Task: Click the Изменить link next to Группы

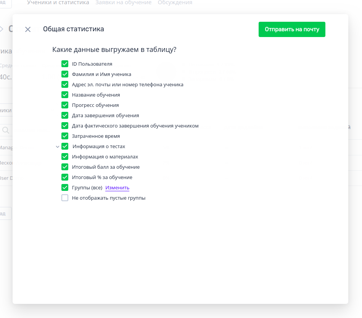Action: 117,188
